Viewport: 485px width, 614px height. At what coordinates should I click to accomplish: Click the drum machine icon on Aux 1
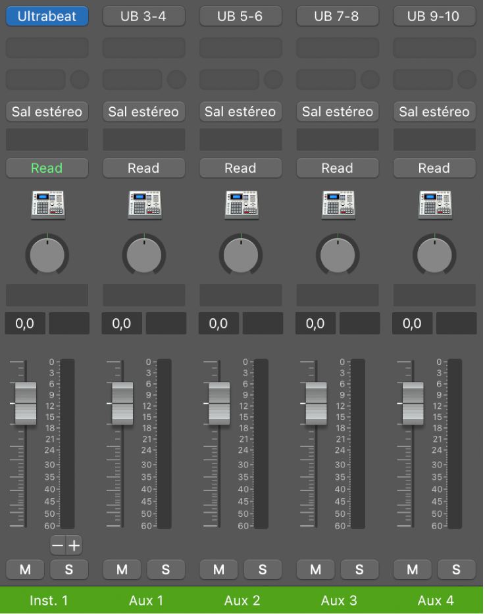tap(145, 204)
